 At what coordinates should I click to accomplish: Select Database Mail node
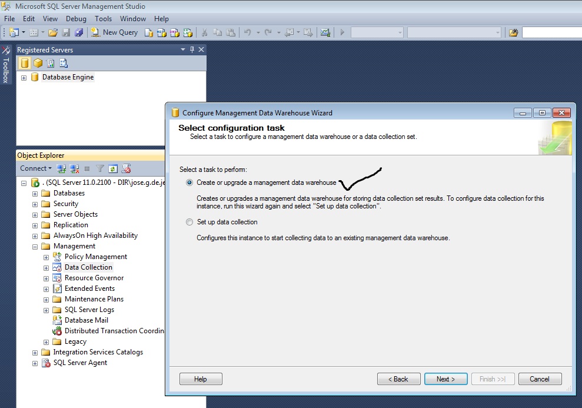point(87,320)
